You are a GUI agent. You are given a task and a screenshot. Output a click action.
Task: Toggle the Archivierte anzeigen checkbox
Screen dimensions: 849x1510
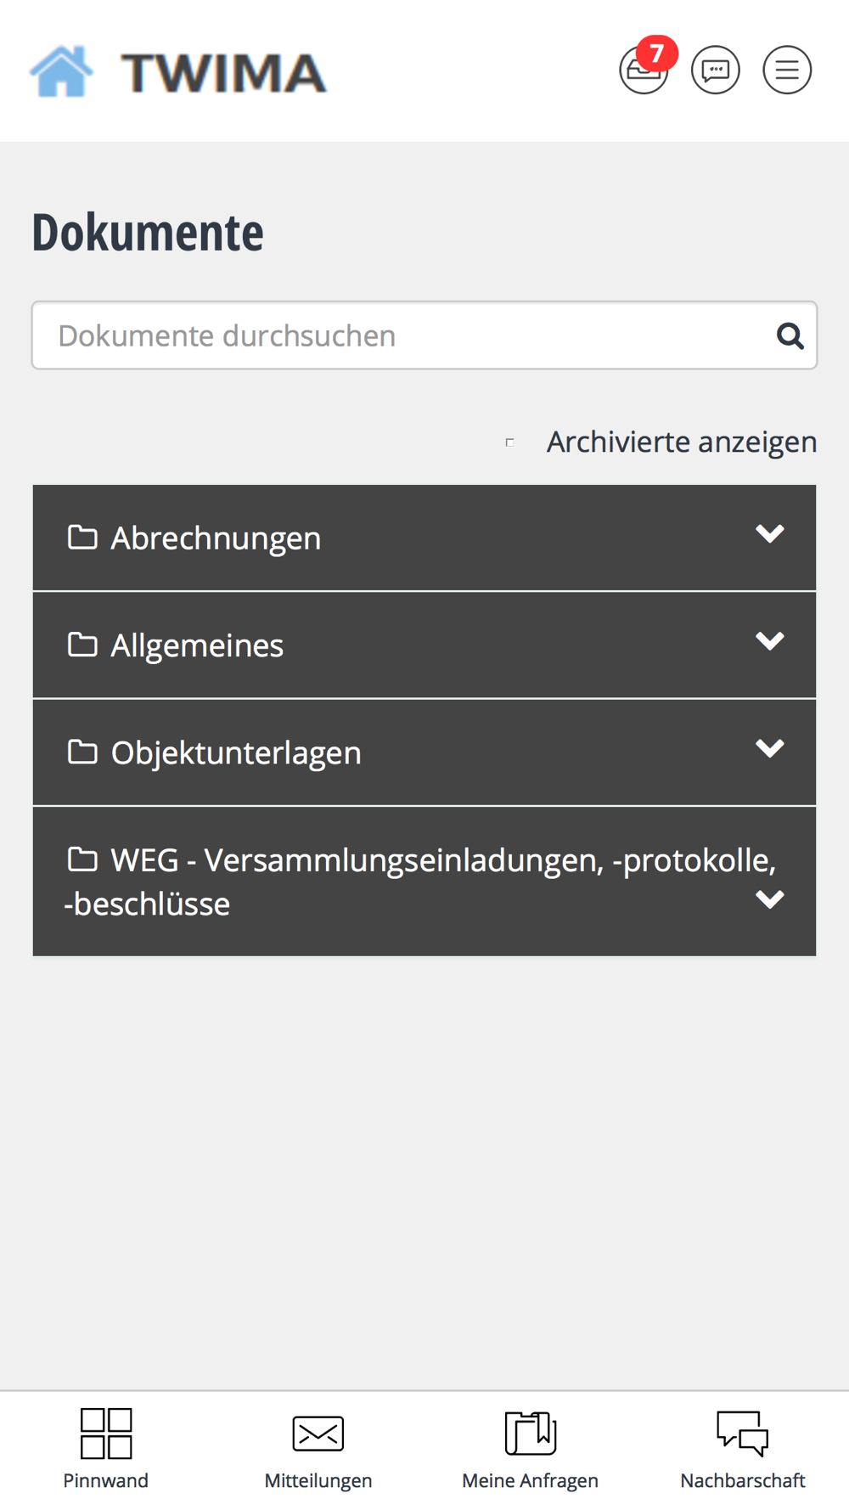(x=509, y=442)
